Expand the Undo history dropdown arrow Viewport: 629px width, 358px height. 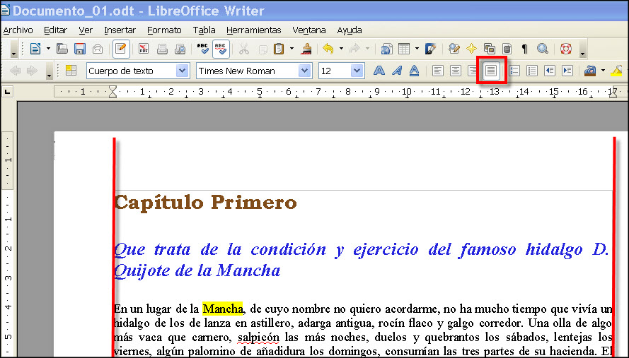[x=341, y=49]
